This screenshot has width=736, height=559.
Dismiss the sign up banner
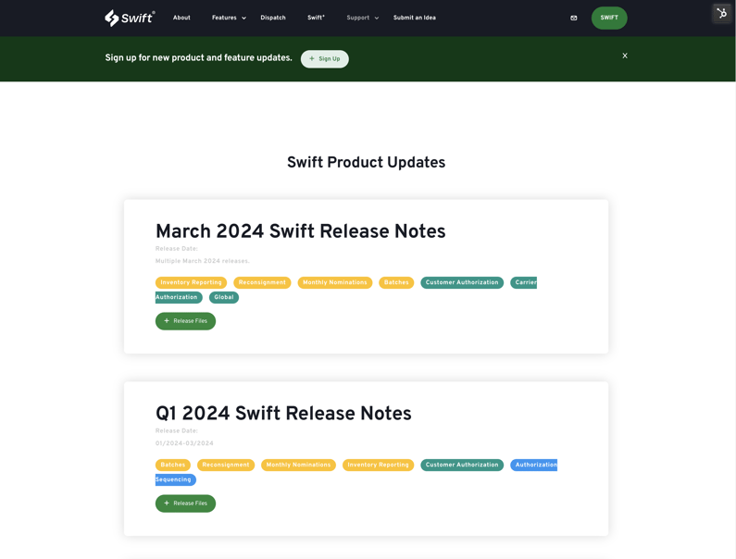click(625, 56)
